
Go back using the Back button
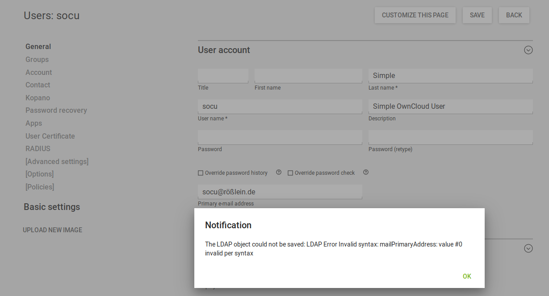click(514, 15)
